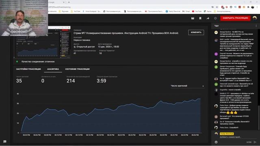Viewport: 260px width, 146px height.
Task: Expand the Импортированные bookmarks folder
Action: tap(223, 11)
